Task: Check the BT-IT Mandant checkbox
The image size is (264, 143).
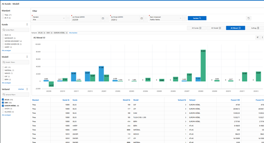Action: (3, 18)
